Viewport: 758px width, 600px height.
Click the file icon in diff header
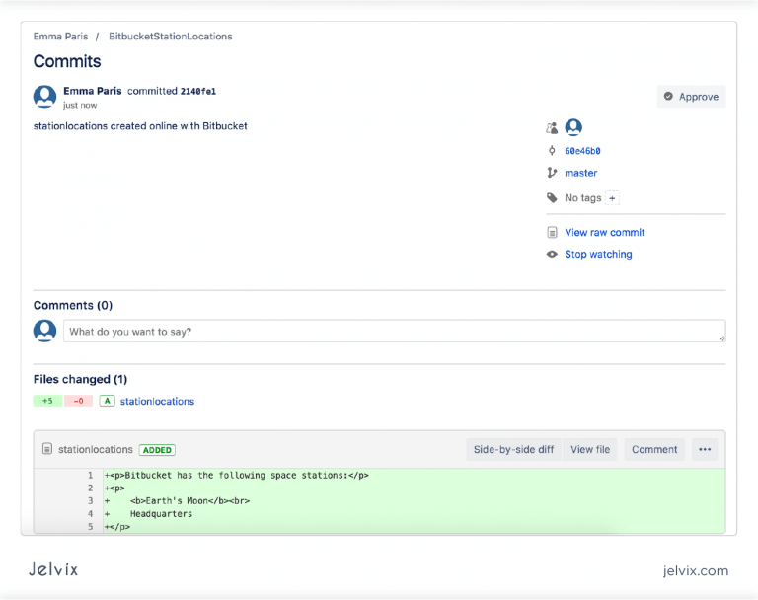46,450
